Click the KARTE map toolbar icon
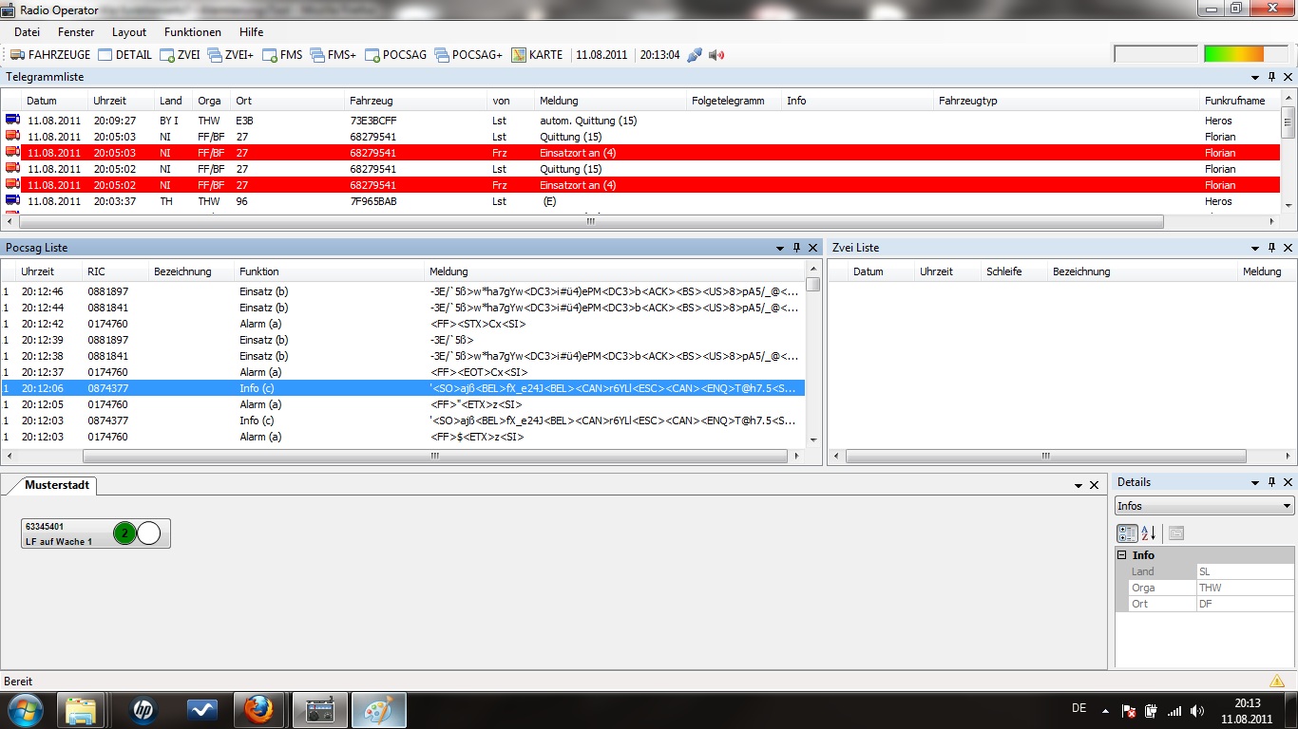Viewport: 1298px width, 729px height. 537,55
